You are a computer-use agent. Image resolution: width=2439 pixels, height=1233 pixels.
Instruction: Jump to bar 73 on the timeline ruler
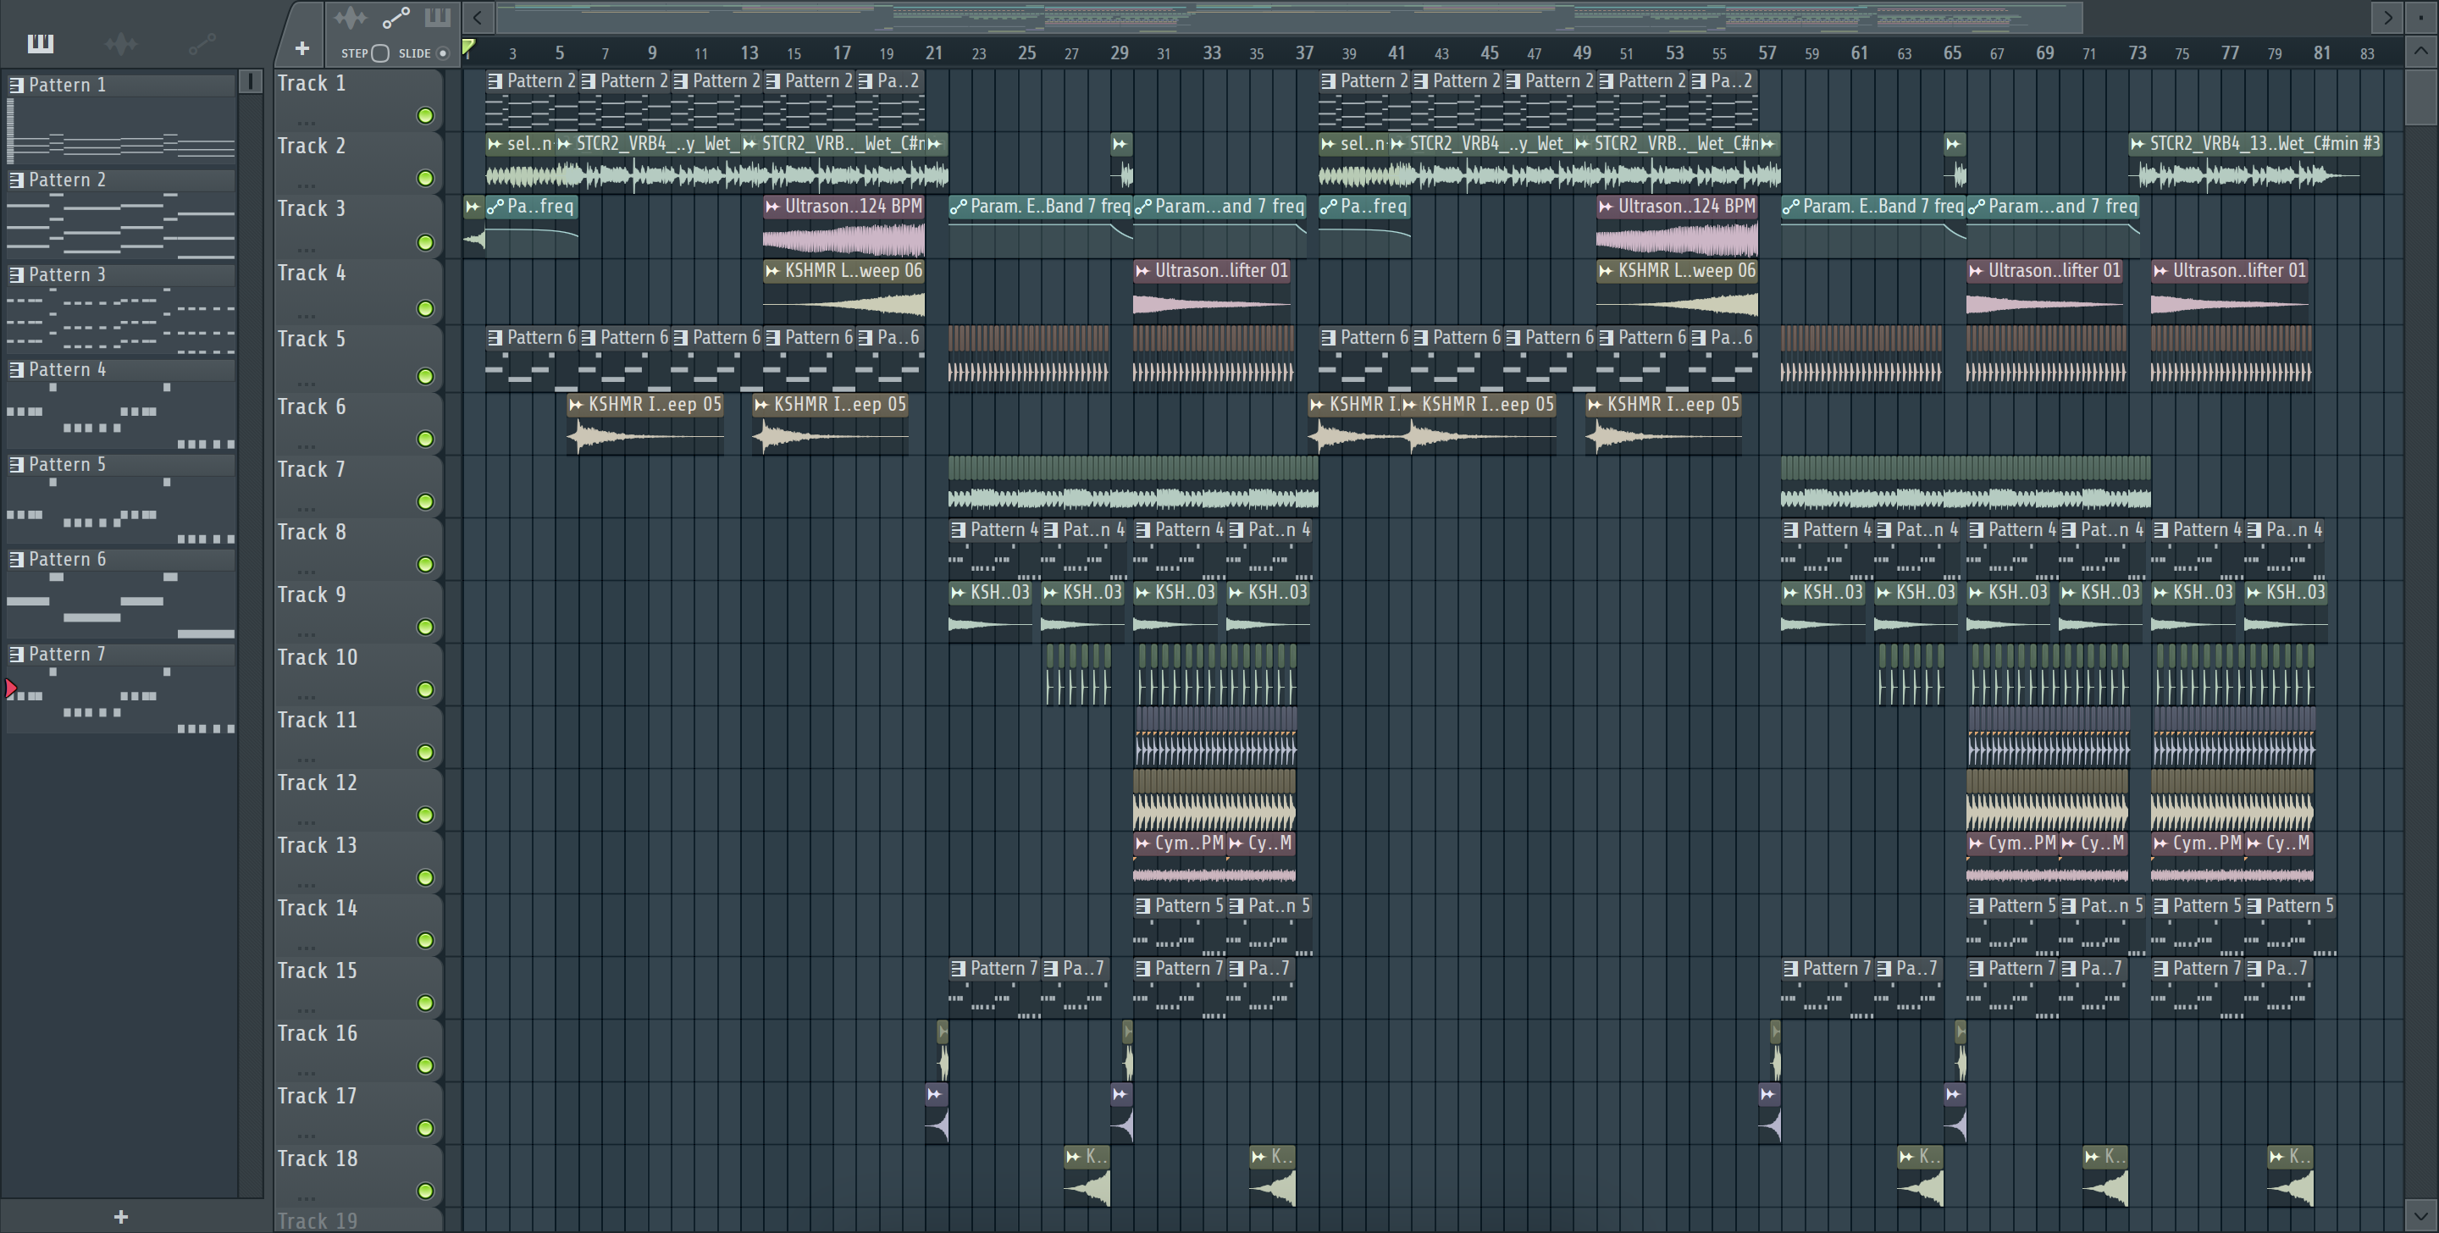2137,53
